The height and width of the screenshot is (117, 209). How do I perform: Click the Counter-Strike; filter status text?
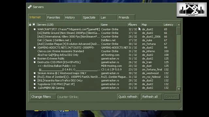coord(68,97)
